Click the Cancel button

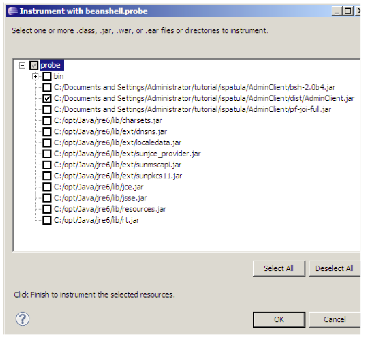coord(334,320)
